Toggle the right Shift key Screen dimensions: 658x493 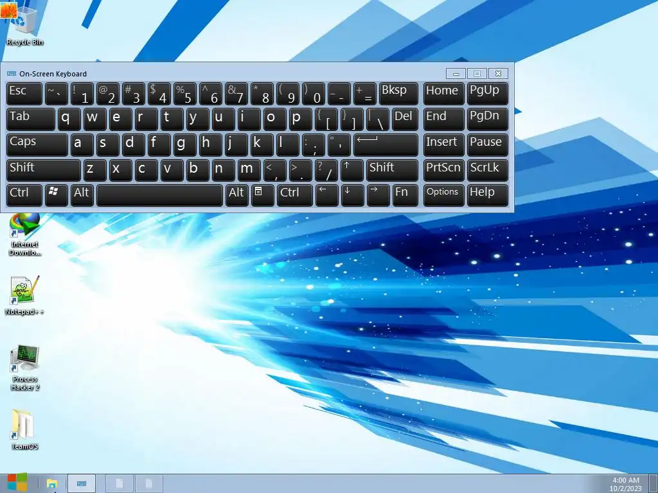pos(393,169)
